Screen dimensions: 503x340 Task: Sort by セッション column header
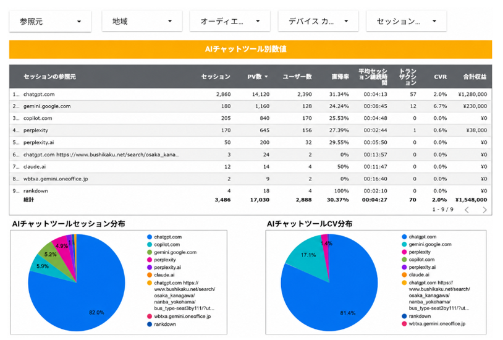pos(216,77)
